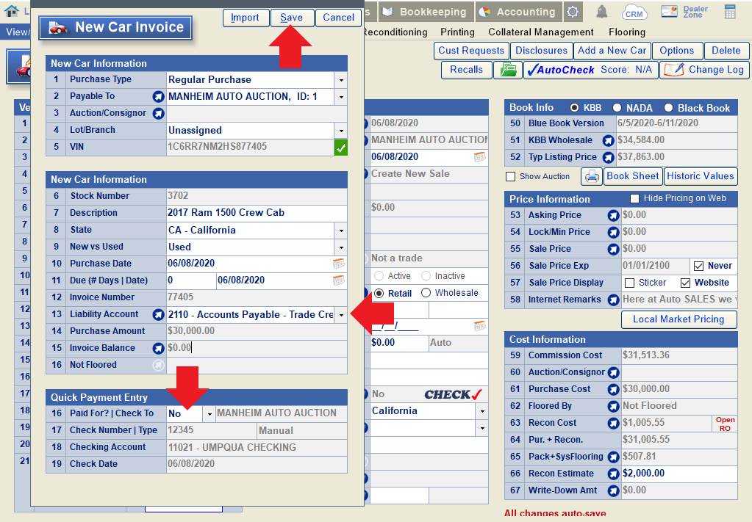The image size is (752, 522).
Task: Open the Liability Account dropdown arrow
Action: pyautogui.click(x=341, y=315)
